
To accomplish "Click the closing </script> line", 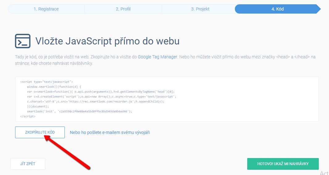I will pos(28,116).
